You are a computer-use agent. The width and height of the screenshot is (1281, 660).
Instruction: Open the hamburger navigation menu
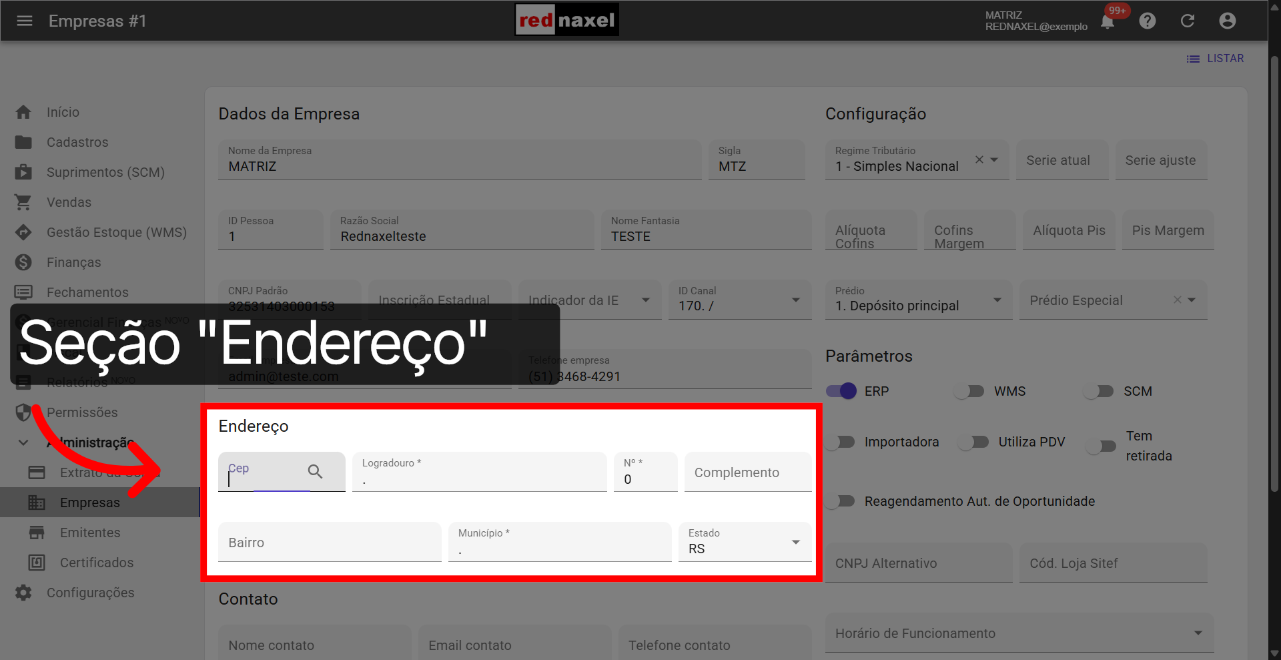coord(25,21)
